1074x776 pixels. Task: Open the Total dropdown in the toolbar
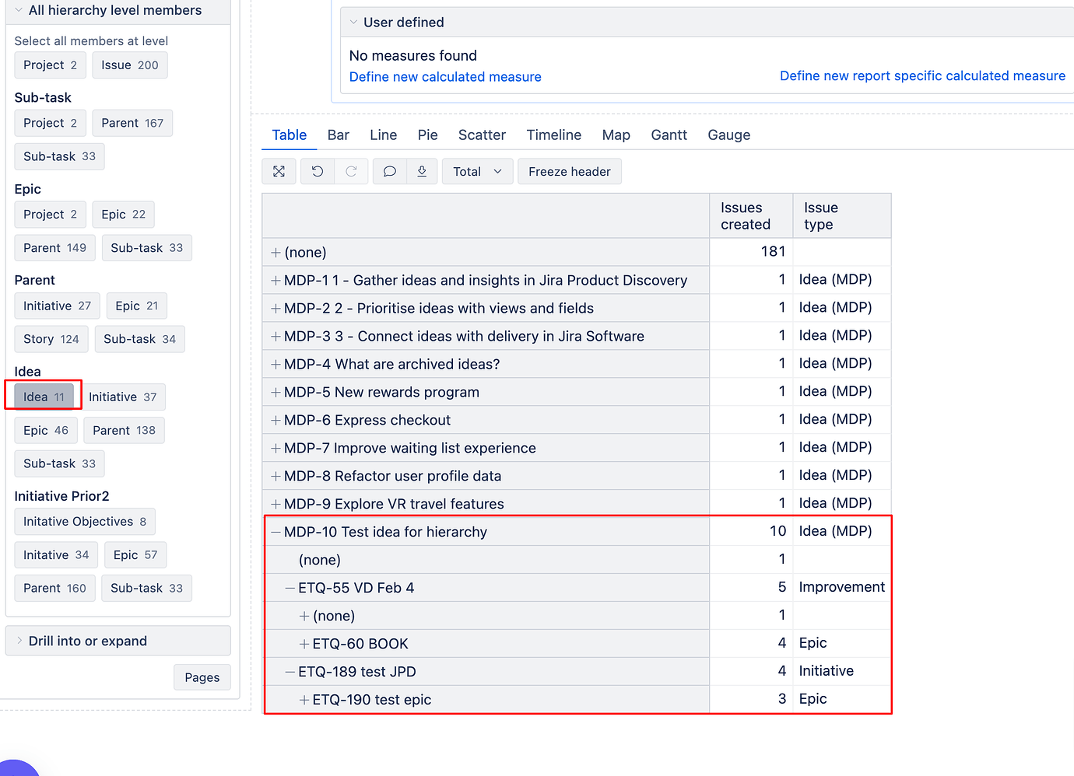[x=477, y=171]
